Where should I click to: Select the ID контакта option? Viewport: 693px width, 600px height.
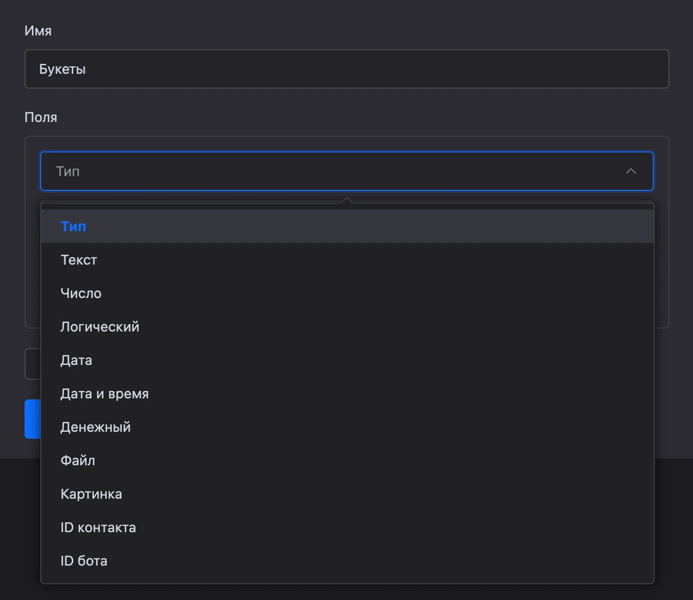[347, 527]
